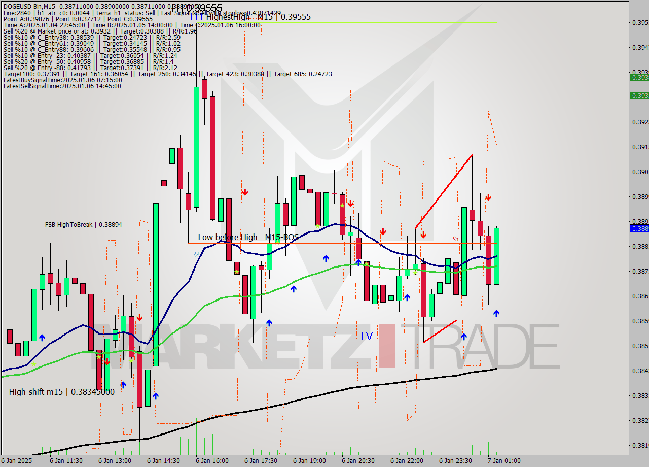Select the 'Sell %20 @ Entry -50: 0.40958' line
The width and height of the screenshot is (649, 467).
[89, 61]
